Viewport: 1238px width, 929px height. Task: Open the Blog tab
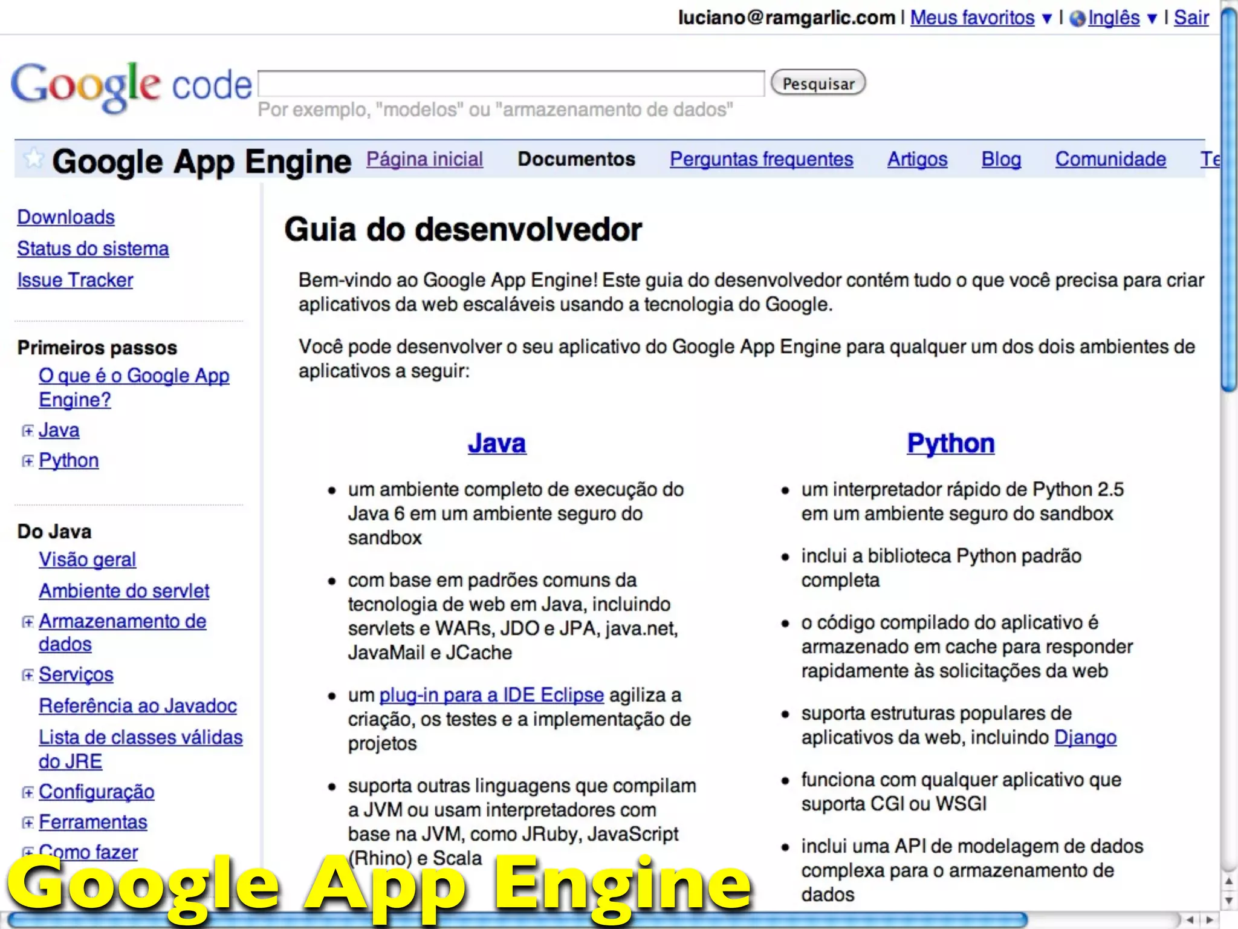pos(1001,159)
